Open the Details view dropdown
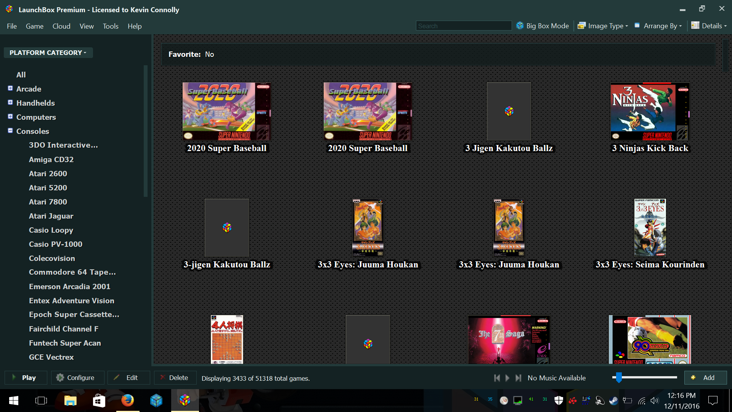732x412 pixels. 709,26
